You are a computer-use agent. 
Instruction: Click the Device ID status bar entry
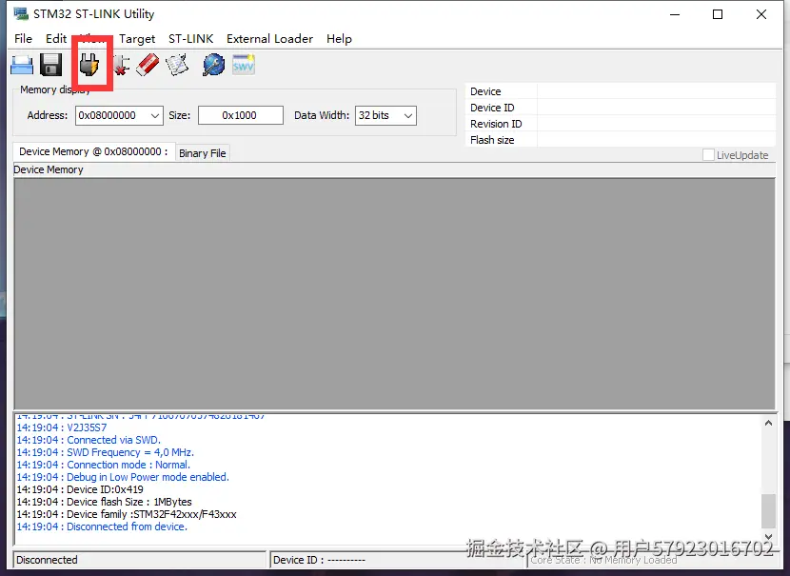point(398,560)
